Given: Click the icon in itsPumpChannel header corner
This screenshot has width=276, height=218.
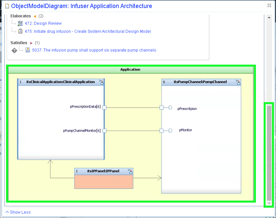Looking at the screenshot, I should pyautogui.click(x=238, y=82).
